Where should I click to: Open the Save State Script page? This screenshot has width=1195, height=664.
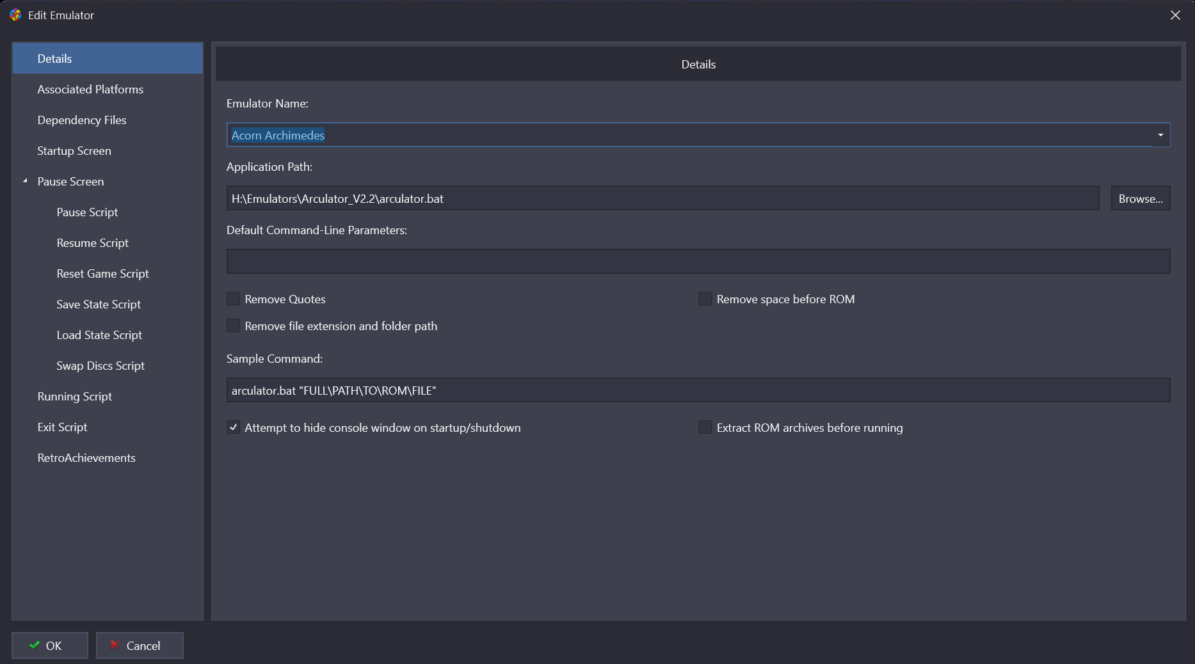pos(99,304)
